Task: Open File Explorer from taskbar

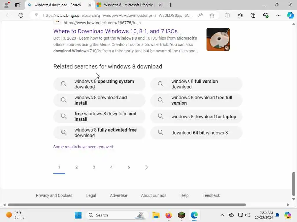Action: coord(156,215)
